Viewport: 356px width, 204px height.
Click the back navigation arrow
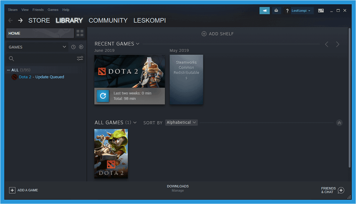point(10,20)
